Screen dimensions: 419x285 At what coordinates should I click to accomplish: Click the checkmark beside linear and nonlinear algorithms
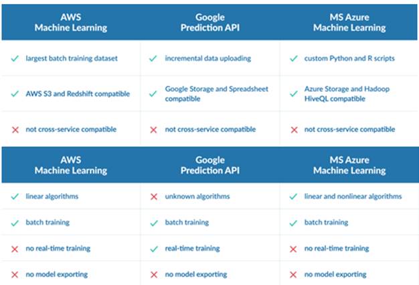(x=293, y=196)
